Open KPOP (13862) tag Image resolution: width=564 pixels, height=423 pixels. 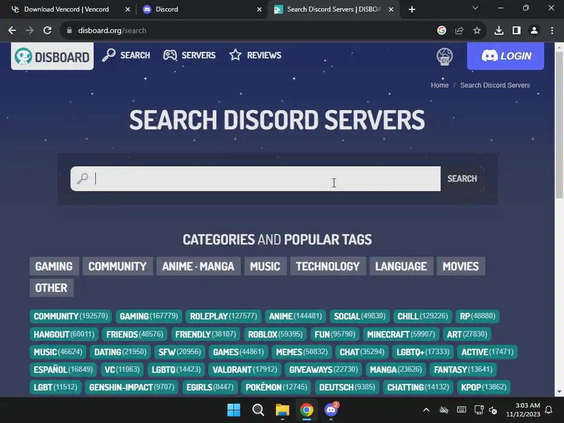(x=484, y=387)
